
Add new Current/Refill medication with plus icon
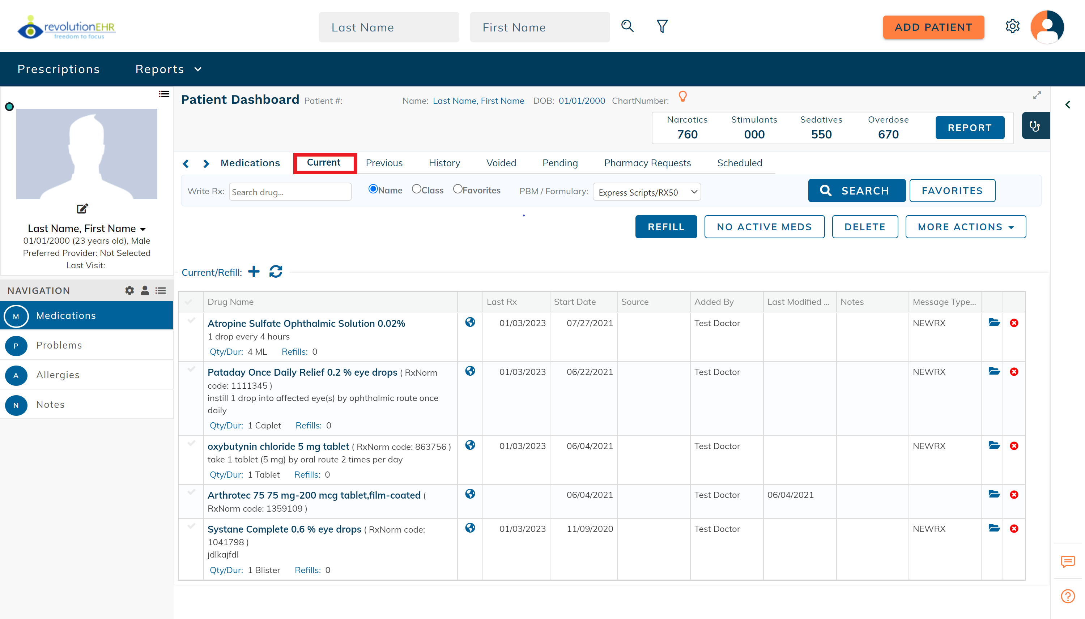pyautogui.click(x=254, y=272)
